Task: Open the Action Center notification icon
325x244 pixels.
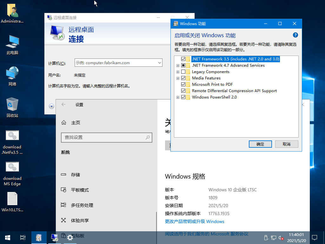Action: tap(315, 238)
